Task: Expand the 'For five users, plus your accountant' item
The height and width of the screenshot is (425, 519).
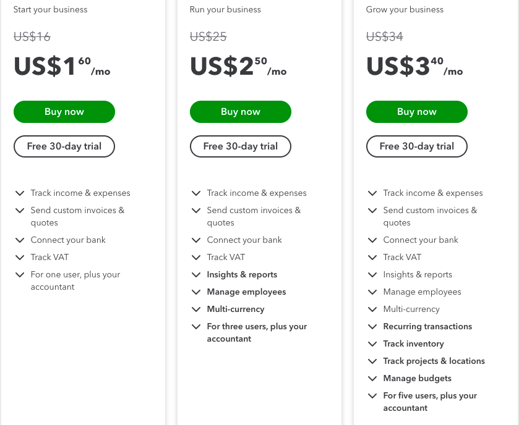Action: (372, 396)
